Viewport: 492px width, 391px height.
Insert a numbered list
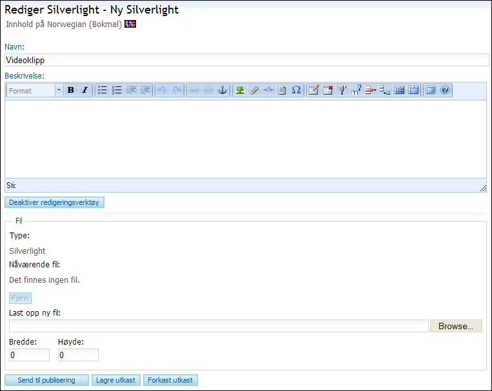coord(117,90)
